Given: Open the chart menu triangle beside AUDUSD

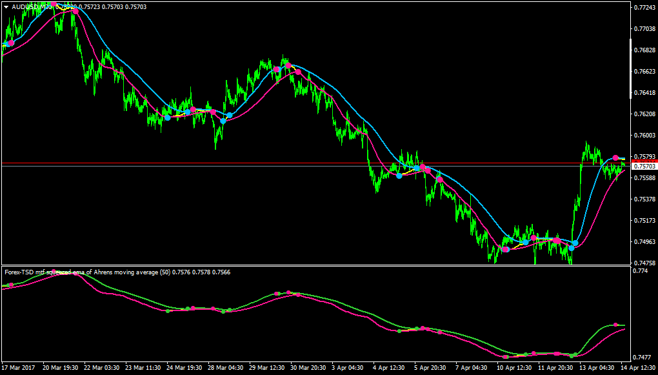Looking at the screenshot, I should click(x=6, y=7).
